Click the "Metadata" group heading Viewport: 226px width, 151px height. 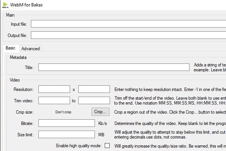(x=18, y=57)
